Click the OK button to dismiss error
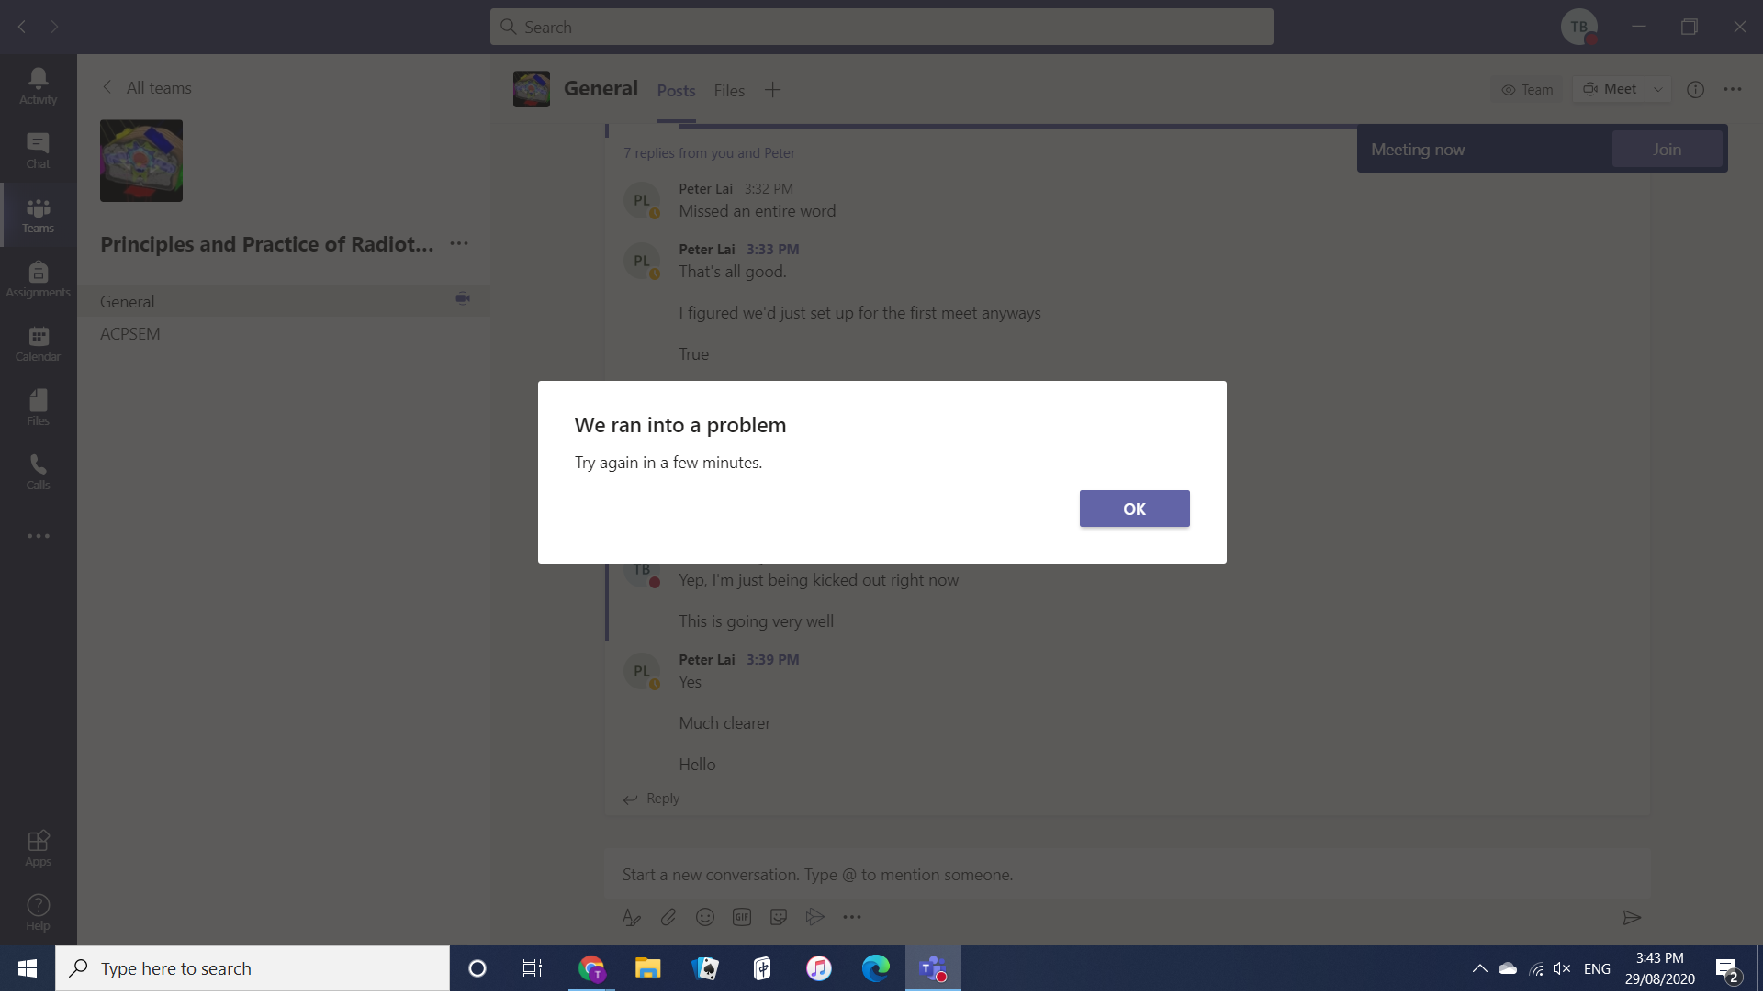This screenshot has width=1763, height=995. click(1135, 509)
